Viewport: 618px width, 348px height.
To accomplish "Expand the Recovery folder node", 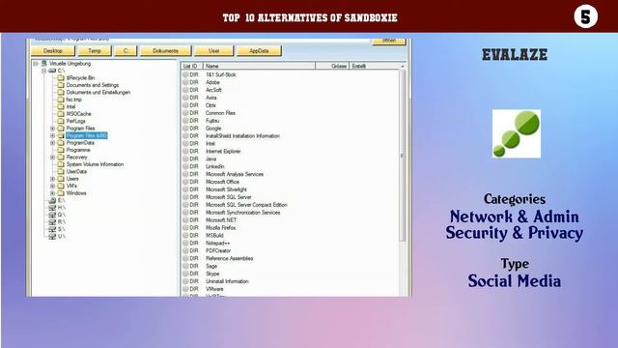I will (x=52, y=157).
